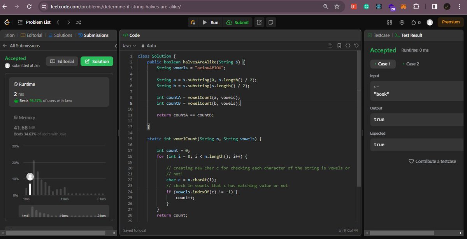This screenshot has height=239, width=467.
Task: Click the Ln 9, Col 44 status text
Action: [349, 230]
